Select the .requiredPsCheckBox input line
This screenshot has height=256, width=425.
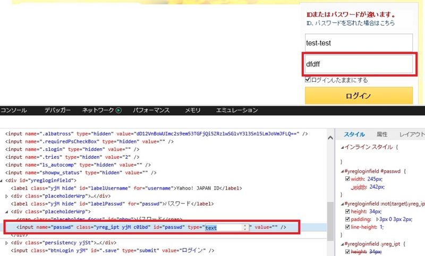(x=89, y=141)
